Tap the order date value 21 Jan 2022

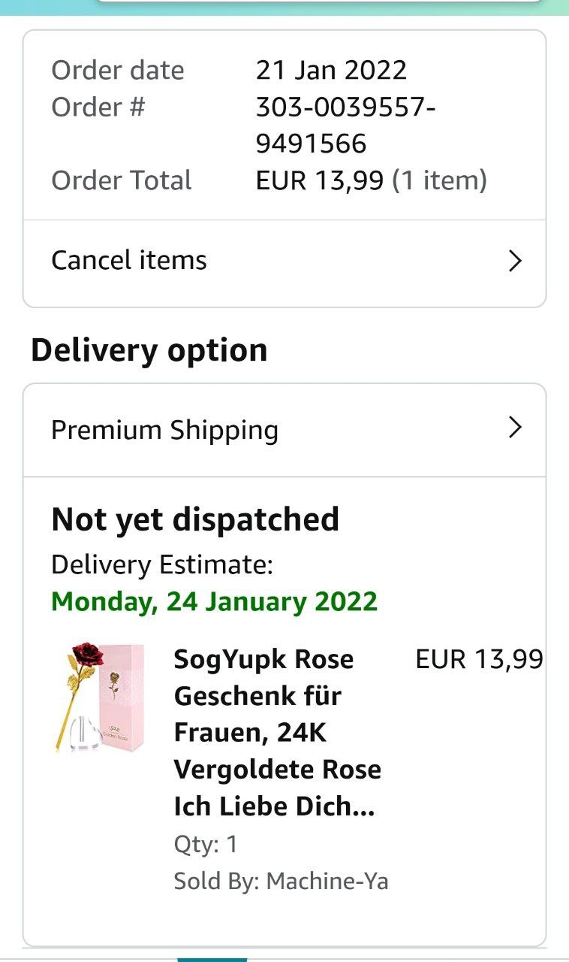click(x=331, y=70)
